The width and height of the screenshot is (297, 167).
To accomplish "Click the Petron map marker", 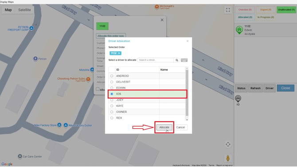I will pos(35,59).
